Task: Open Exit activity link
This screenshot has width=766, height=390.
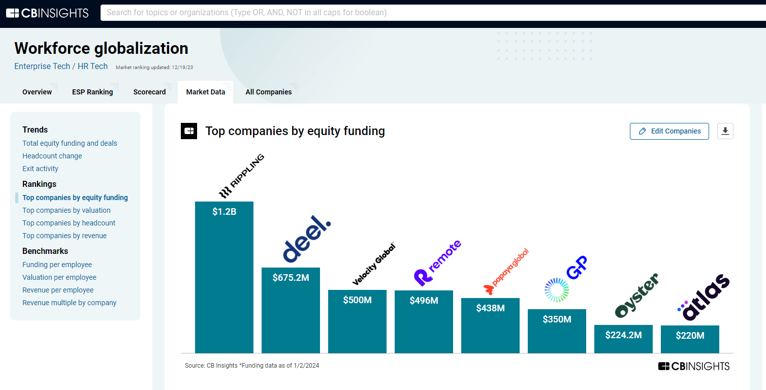Action: point(40,169)
